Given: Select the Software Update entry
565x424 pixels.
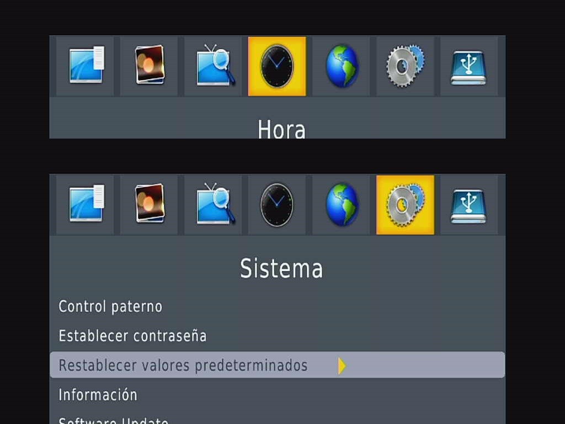Looking at the screenshot, I should click(x=113, y=420).
